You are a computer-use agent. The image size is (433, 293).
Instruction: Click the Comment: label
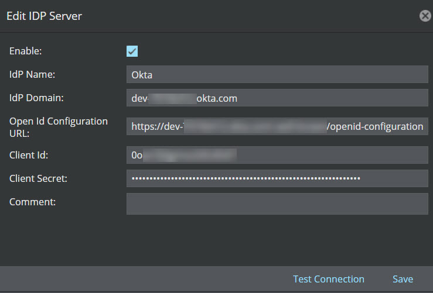(33, 202)
